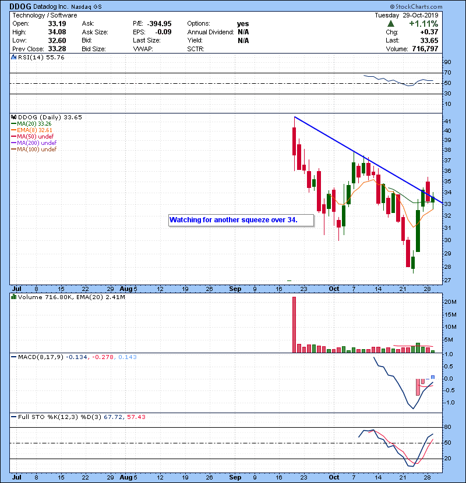This screenshot has height=483, width=466.
Task: Click the tall IPO-day volume bar
Action: pyautogui.click(x=294, y=325)
